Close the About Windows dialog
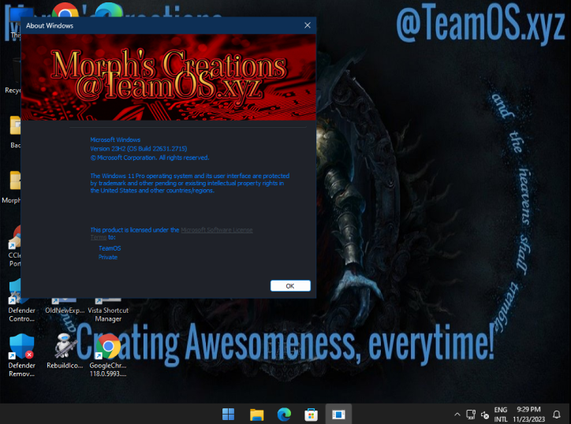The width and height of the screenshot is (571, 424). [308, 25]
